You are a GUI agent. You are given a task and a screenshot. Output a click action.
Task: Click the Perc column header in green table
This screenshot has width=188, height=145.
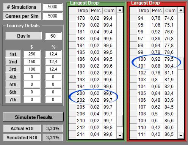(96, 11)
